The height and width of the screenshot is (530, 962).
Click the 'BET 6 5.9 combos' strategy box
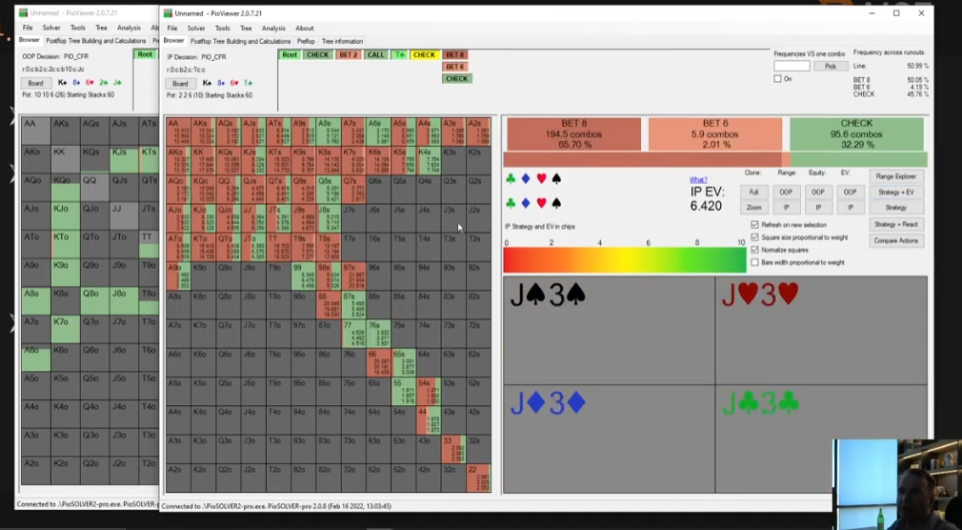pyautogui.click(x=715, y=133)
